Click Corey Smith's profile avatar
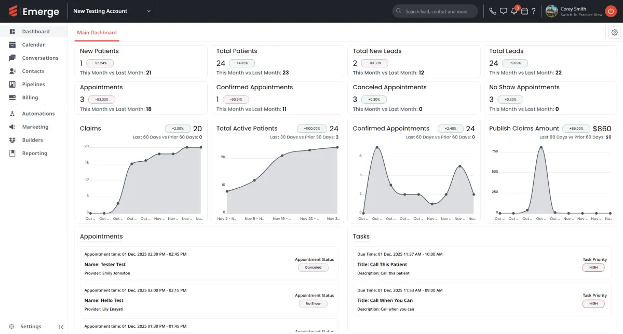The height and width of the screenshot is (334, 623). 551,11
